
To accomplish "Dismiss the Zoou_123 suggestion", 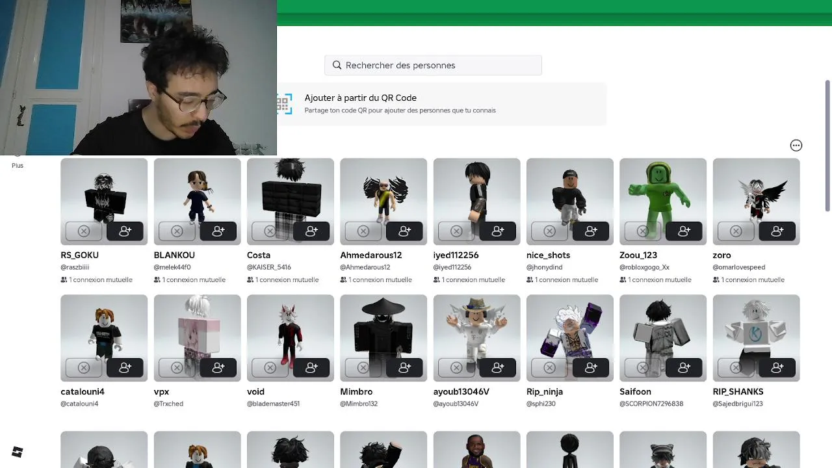I will click(643, 231).
